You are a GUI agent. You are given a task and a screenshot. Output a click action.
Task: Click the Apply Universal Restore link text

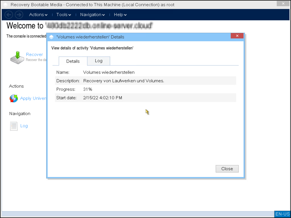coord(33,98)
